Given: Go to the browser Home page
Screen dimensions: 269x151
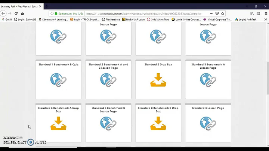Looking at the screenshot, I should tap(22, 13).
